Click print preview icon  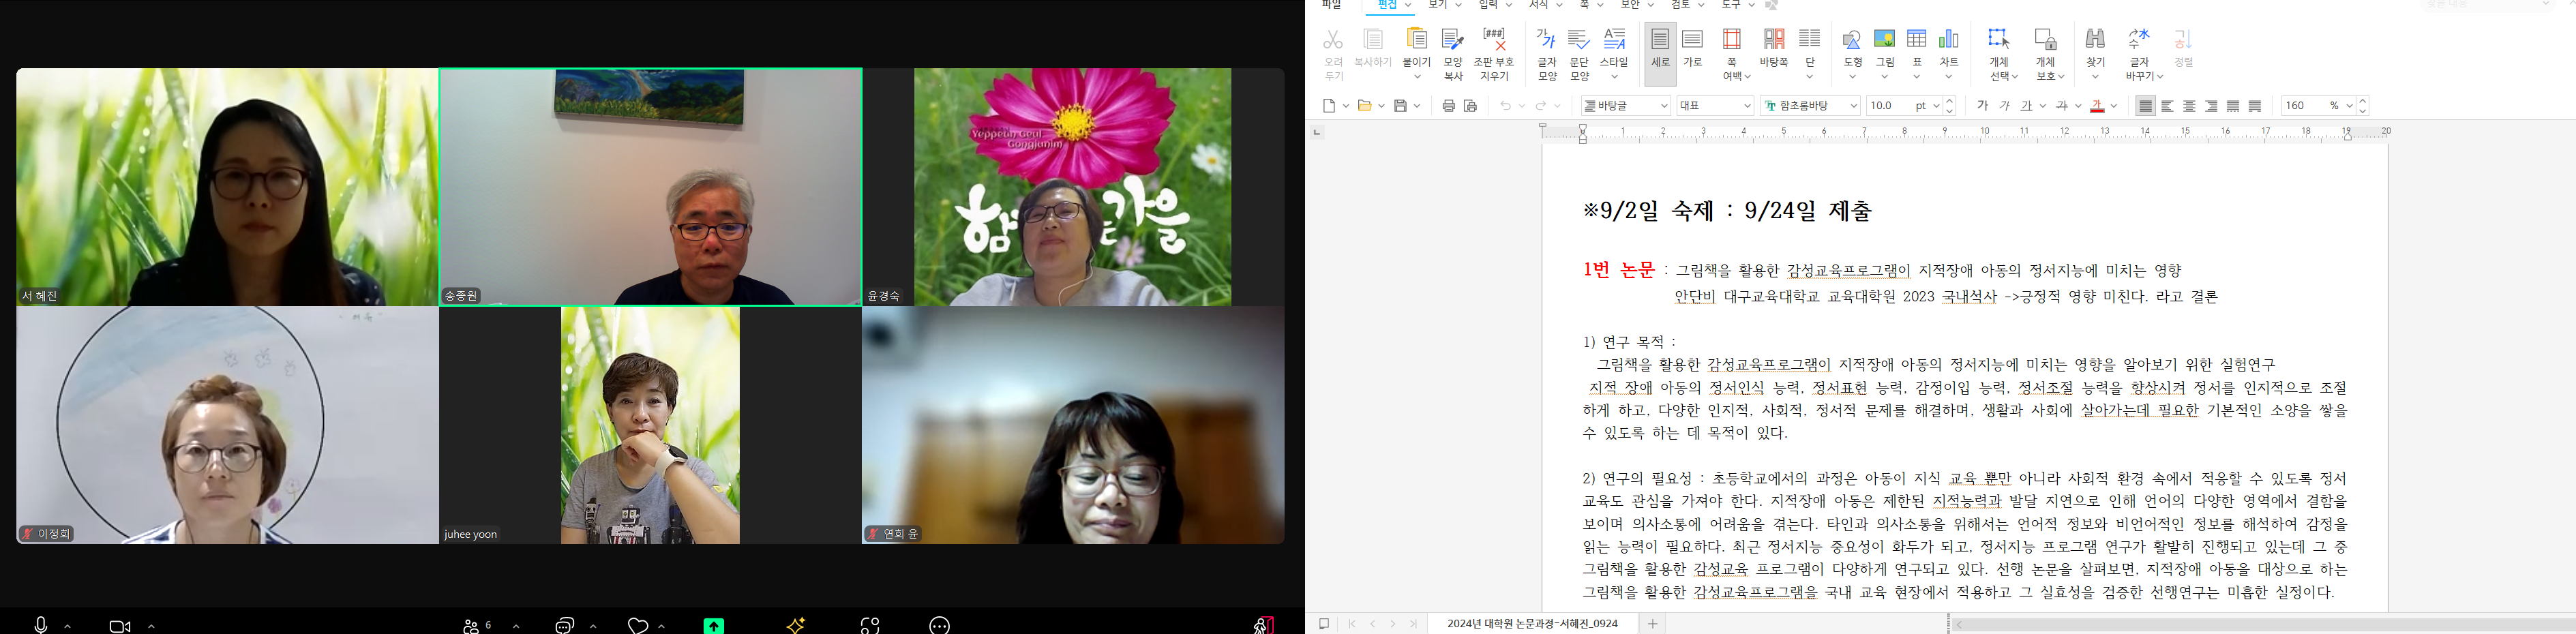(1471, 105)
